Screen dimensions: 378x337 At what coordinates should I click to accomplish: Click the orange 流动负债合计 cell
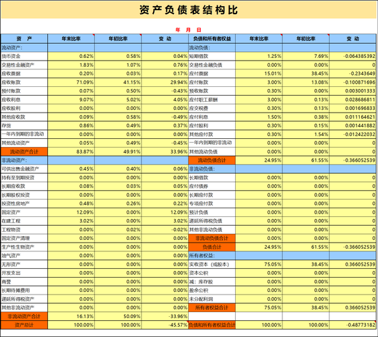coord(212,160)
